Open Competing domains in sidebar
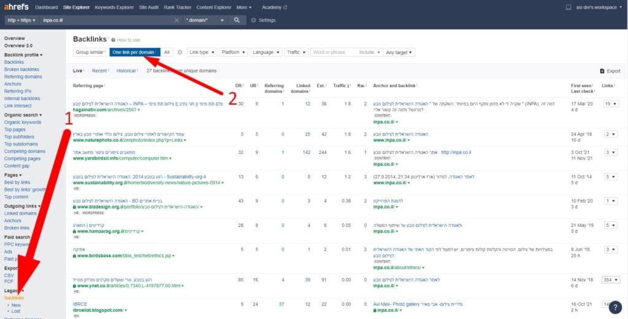 coord(25,152)
